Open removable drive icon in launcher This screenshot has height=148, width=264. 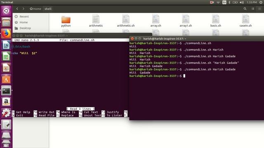[x=6, y=135]
